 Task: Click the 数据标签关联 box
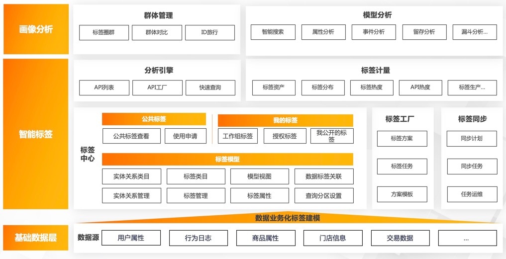point(324,176)
